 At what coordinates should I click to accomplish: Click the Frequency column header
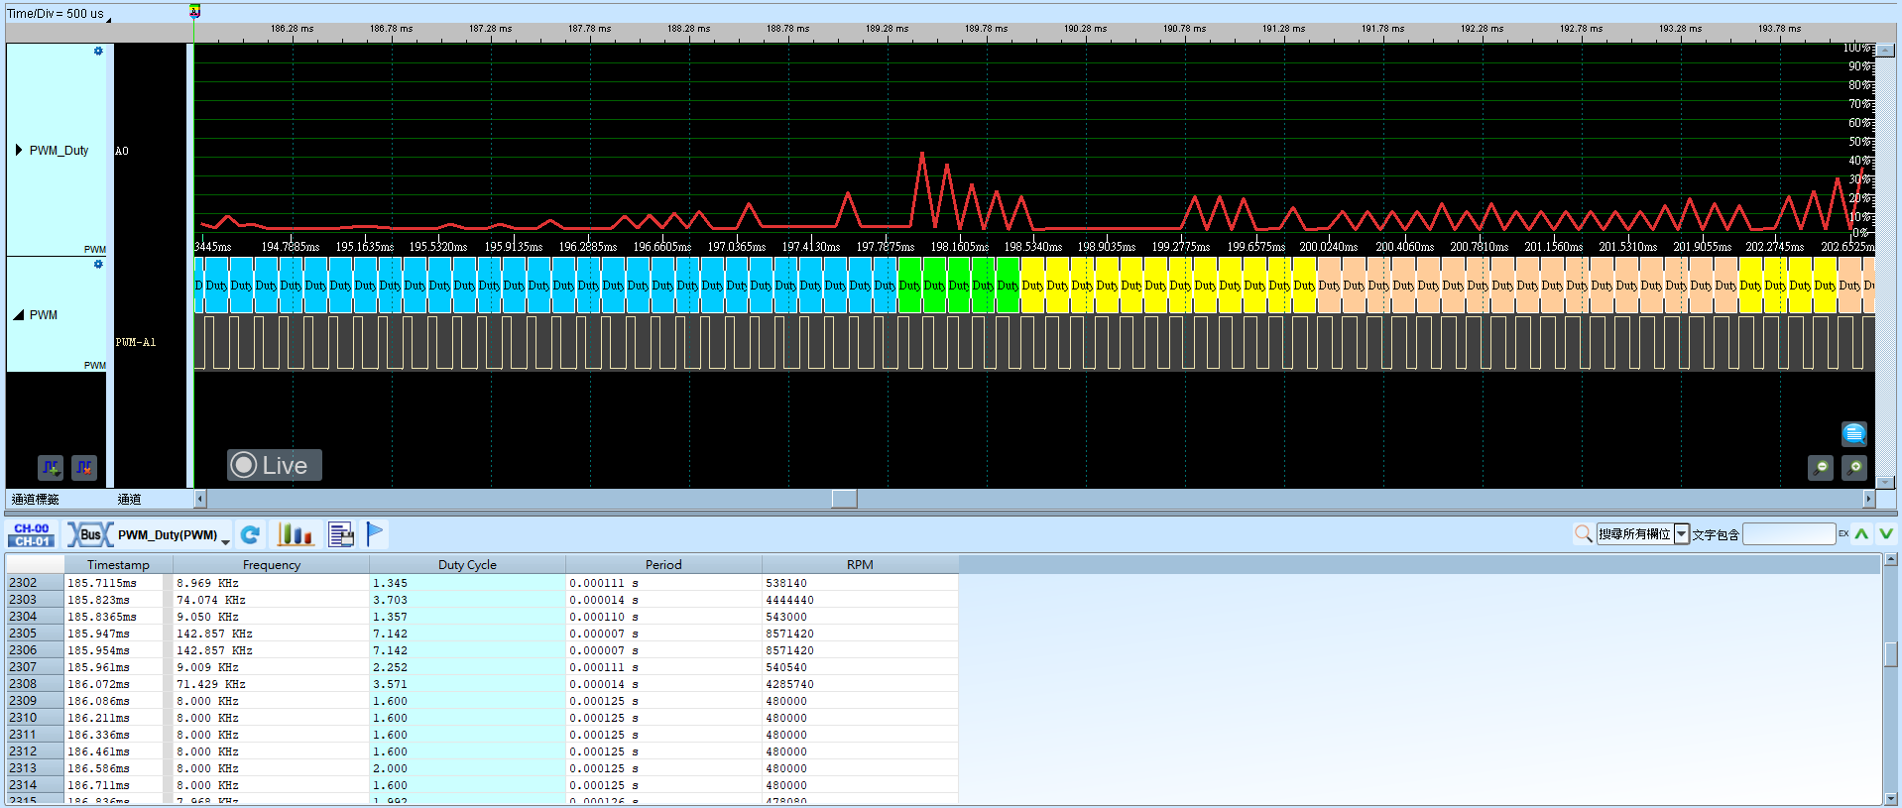(272, 565)
